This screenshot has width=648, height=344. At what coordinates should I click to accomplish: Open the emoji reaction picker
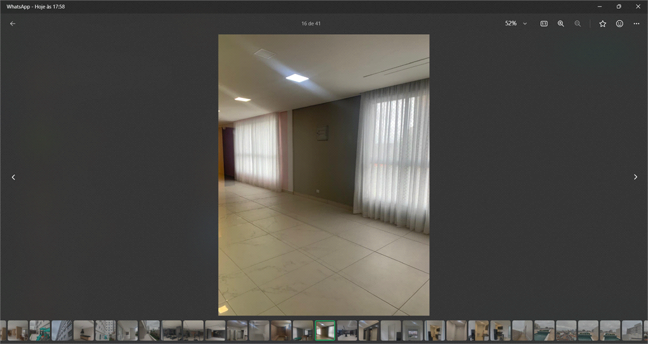tap(620, 23)
